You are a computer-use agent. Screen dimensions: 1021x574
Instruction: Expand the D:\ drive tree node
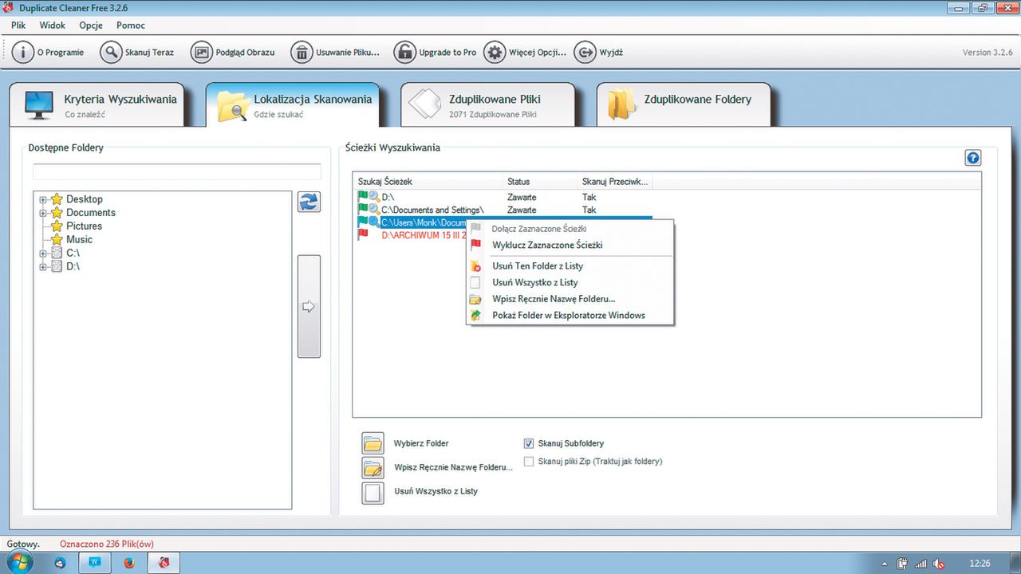coord(43,266)
